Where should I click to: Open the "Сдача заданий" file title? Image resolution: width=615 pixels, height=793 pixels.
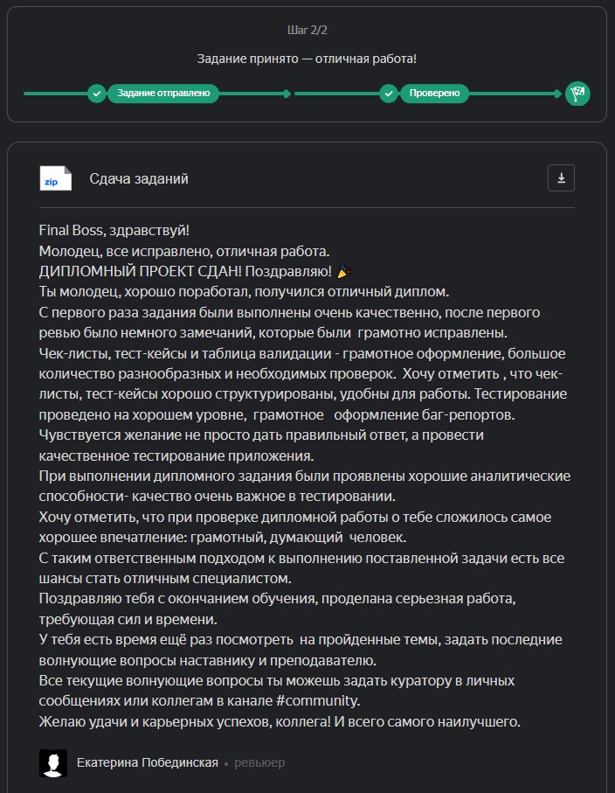(x=139, y=179)
